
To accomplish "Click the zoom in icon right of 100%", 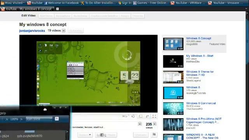I will tap(21, 119).
